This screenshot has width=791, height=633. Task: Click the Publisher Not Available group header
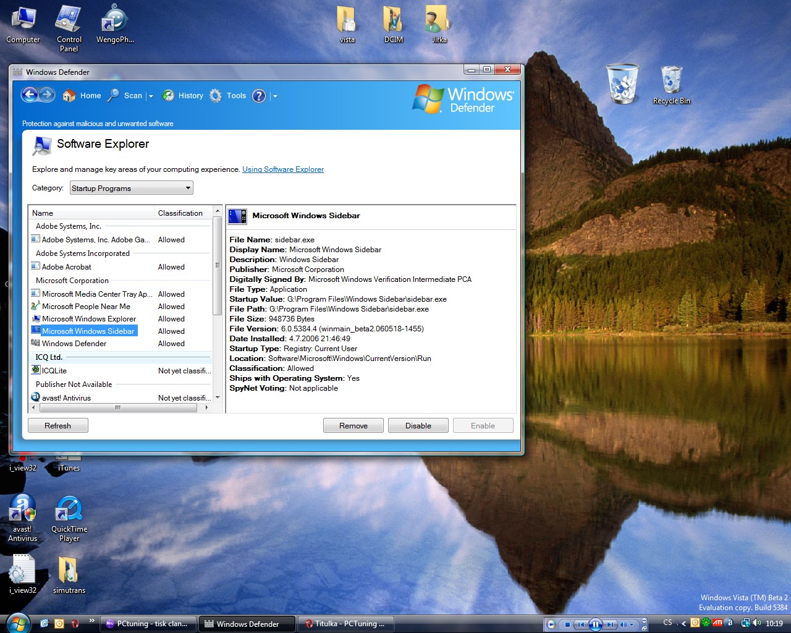click(x=121, y=384)
